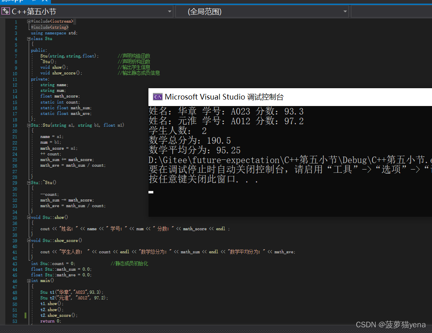Click the 'return 0;' statement
432x333 pixels.
pos(51,321)
